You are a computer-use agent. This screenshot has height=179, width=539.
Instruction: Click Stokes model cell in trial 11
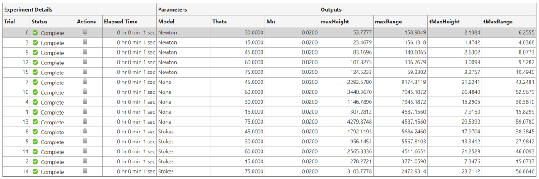click(183, 151)
